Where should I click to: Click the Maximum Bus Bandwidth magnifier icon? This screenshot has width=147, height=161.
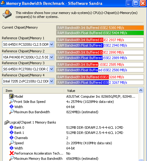coord(11,112)
